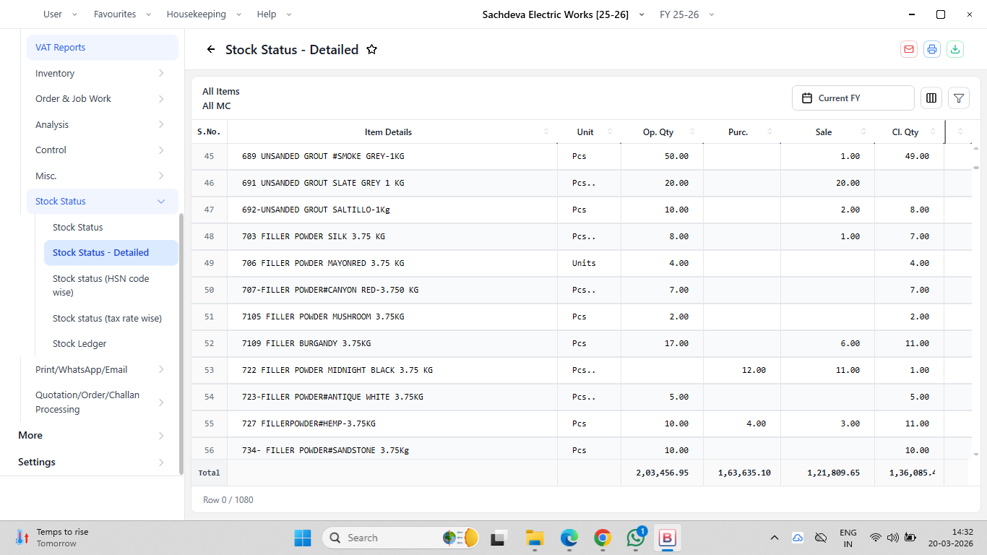Open weather widget Temps to rise
Image resolution: width=987 pixels, height=555 pixels.
click(52, 538)
